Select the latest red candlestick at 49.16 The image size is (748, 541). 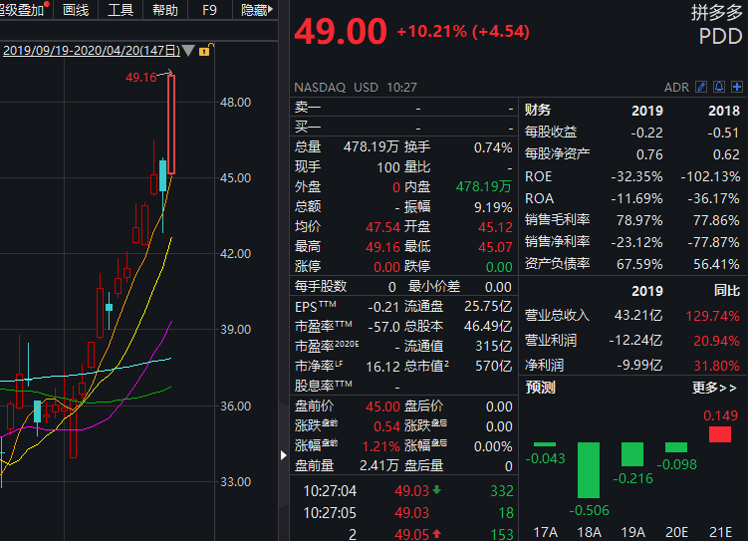[171, 124]
